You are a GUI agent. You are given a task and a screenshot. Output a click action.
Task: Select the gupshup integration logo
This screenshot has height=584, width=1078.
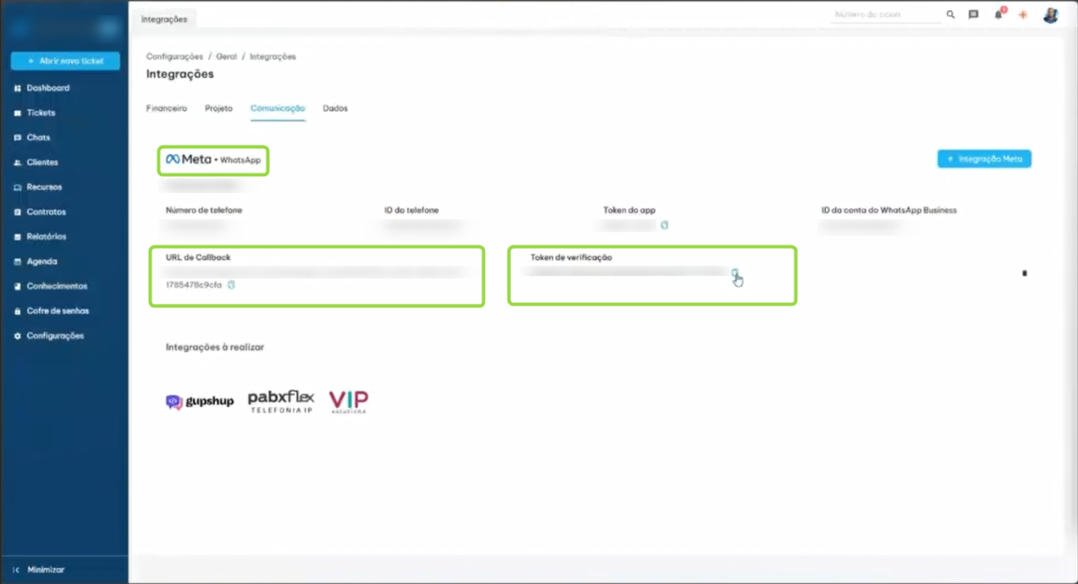(200, 401)
